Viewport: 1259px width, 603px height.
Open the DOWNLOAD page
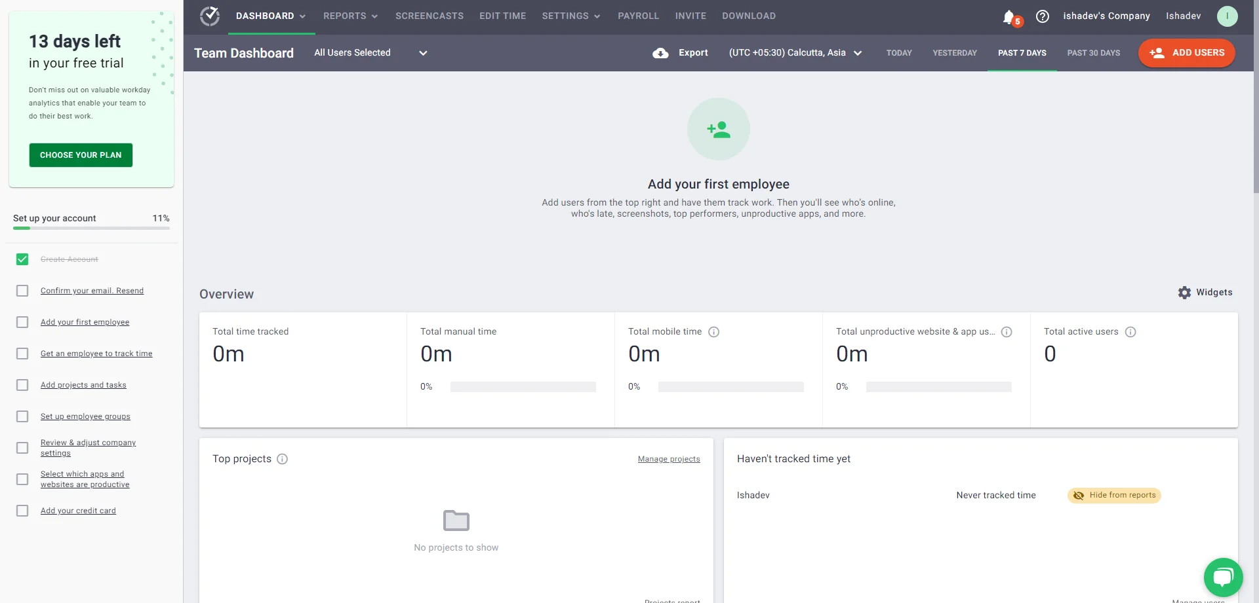pyautogui.click(x=749, y=16)
